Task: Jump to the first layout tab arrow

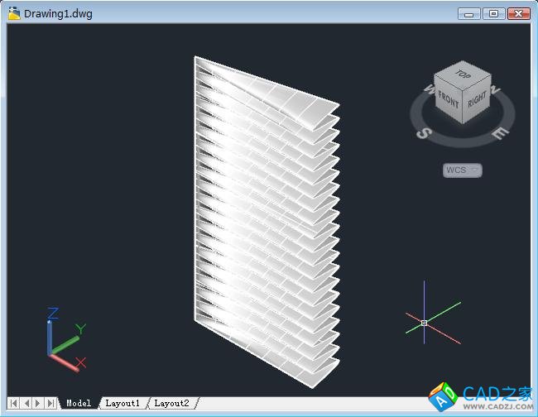Action: pyautogui.click(x=14, y=403)
